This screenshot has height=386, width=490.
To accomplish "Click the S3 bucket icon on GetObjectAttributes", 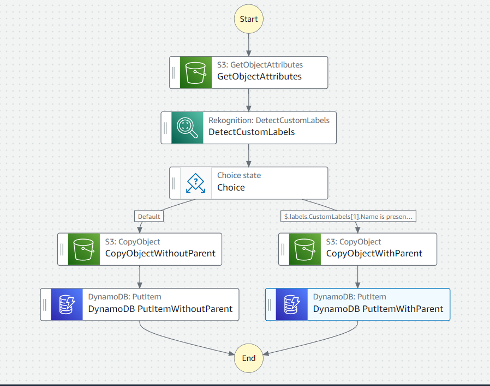I will click(x=196, y=72).
